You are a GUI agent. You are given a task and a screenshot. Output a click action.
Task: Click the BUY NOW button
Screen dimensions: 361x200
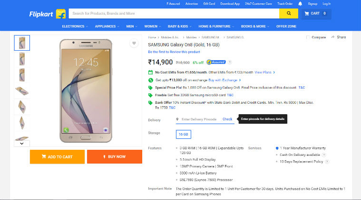(115, 157)
